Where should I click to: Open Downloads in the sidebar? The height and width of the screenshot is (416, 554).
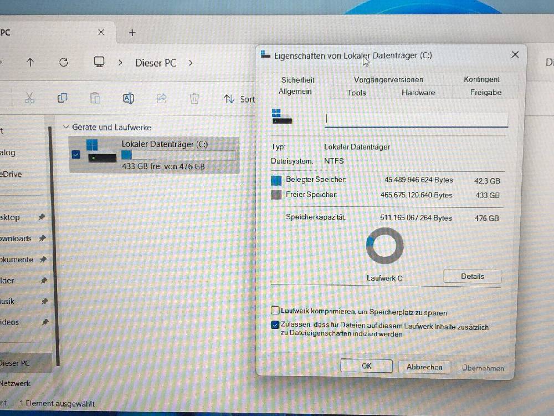click(x=16, y=239)
